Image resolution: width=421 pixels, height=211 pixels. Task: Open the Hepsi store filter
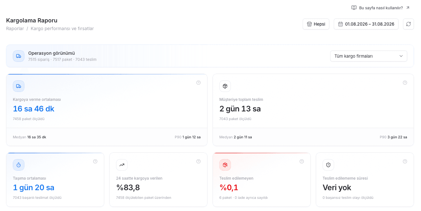(316, 24)
